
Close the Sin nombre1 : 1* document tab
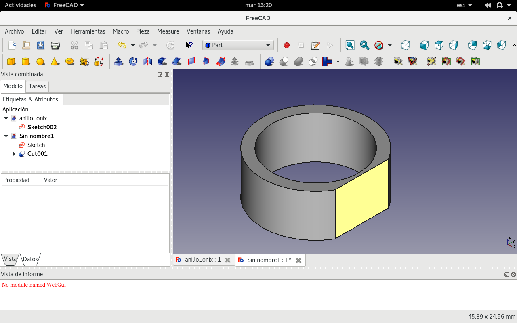[x=298, y=260]
